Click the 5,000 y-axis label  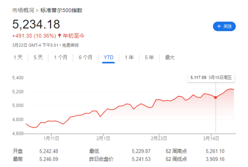coord(18,105)
